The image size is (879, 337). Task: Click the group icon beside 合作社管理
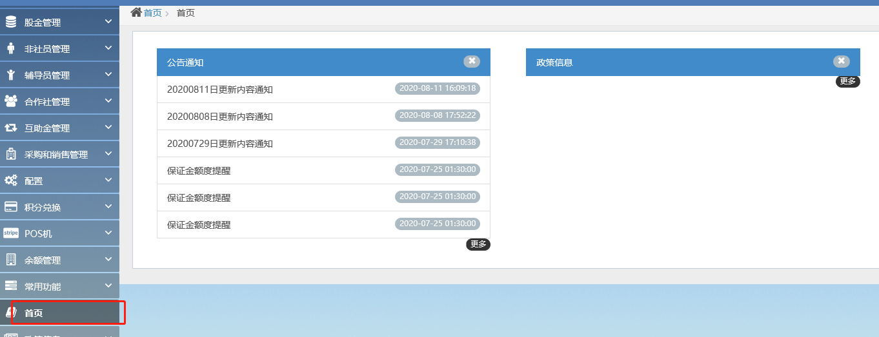[10, 102]
